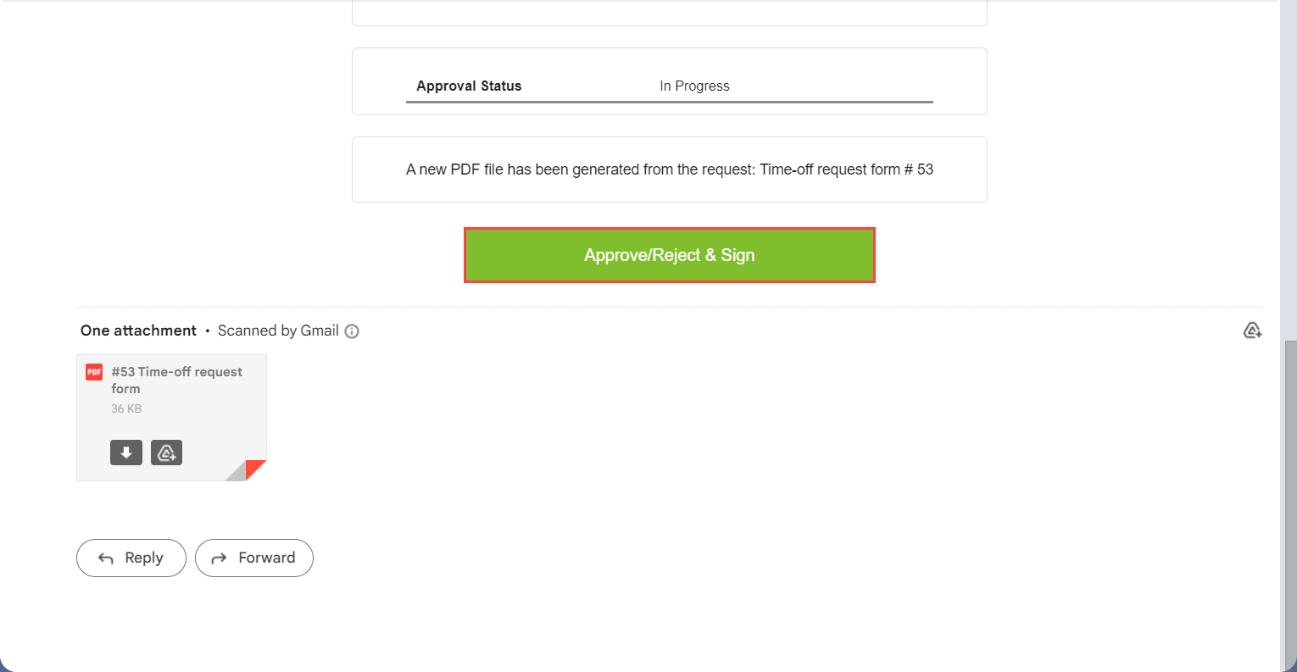Click the Approval Status heading
Image resolution: width=1297 pixels, height=672 pixels.
(x=469, y=86)
